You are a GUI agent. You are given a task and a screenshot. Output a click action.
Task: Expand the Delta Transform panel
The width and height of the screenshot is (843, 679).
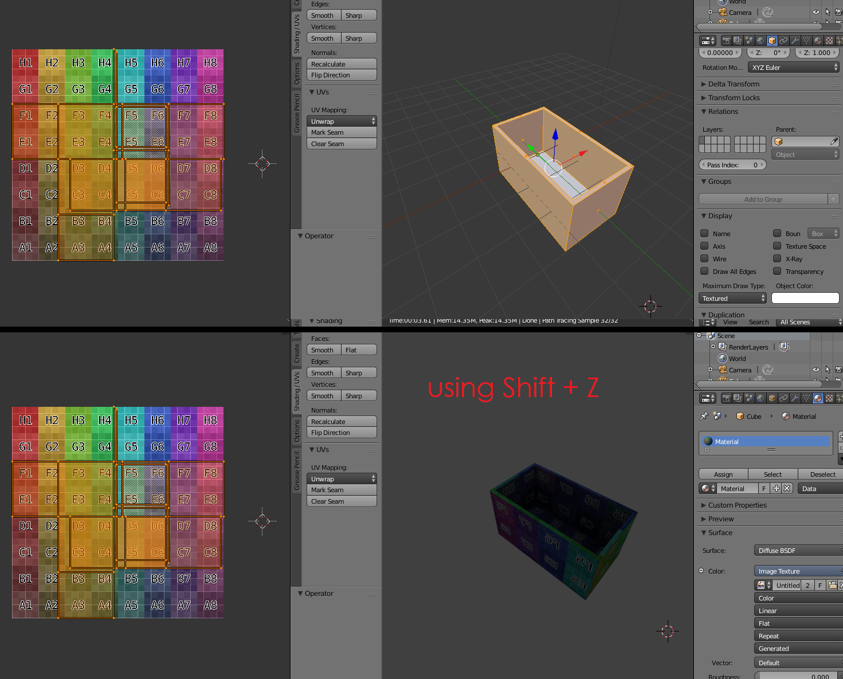(768, 84)
